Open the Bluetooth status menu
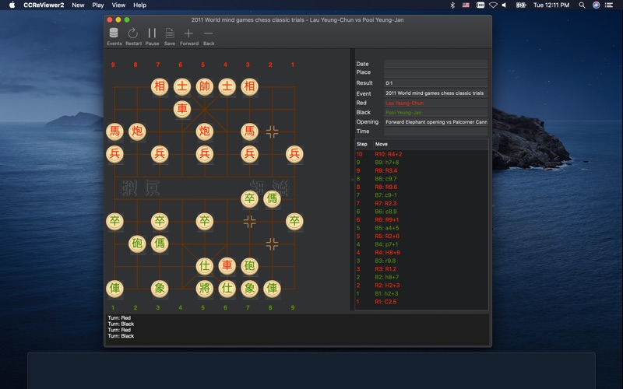Image resolution: width=623 pixels, height=389 pixels. 452,5
